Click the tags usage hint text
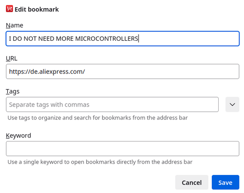The image size is (244, 193). pyautogui.click(x=98, y=118)
